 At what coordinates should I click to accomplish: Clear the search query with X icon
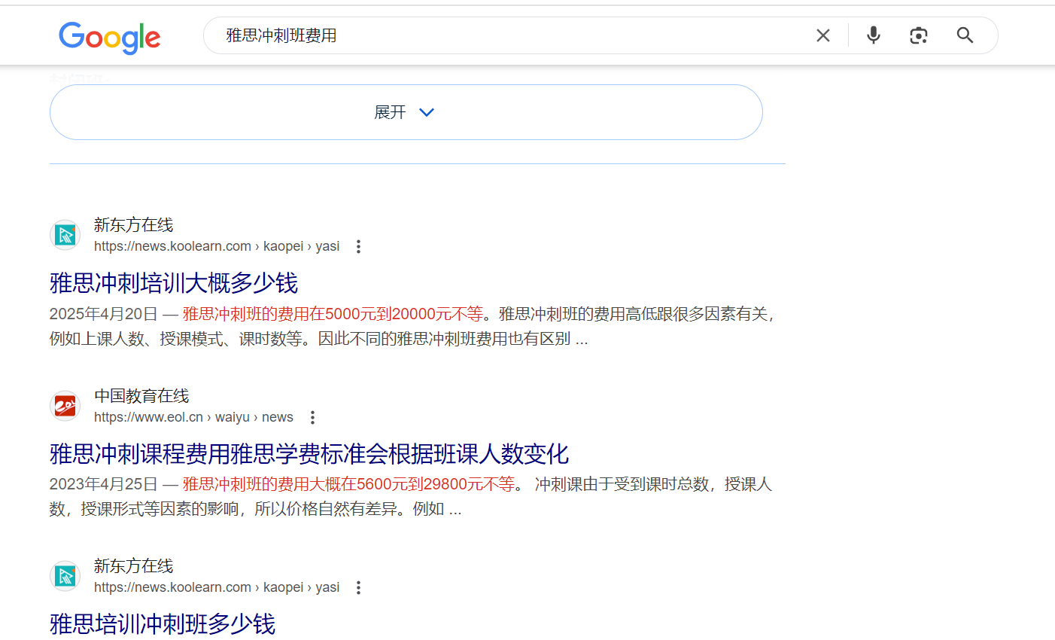(823, 35)
